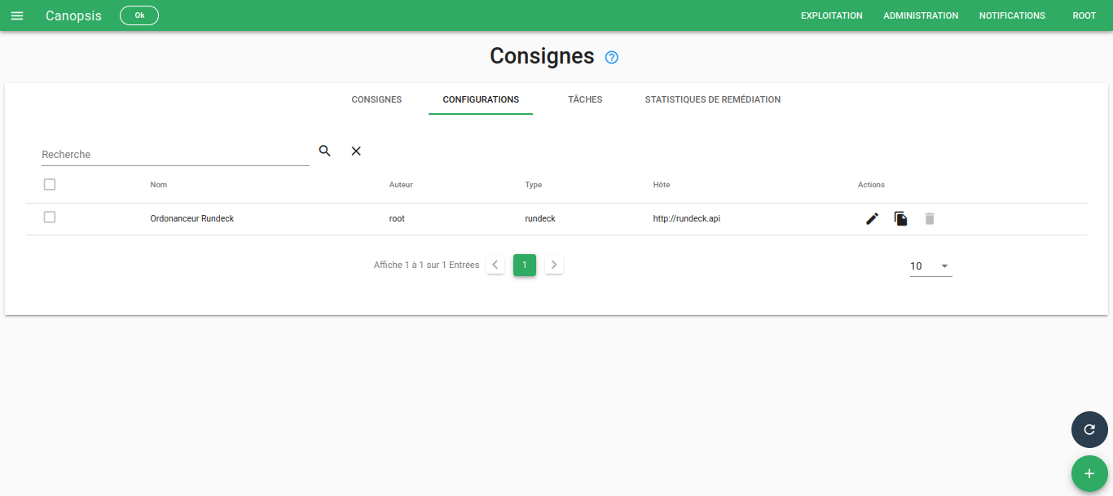Duplicate the Ordonanceur Rundeck configuration
The height and width of the screenshot is (496, 1113).
pos(900,218)
